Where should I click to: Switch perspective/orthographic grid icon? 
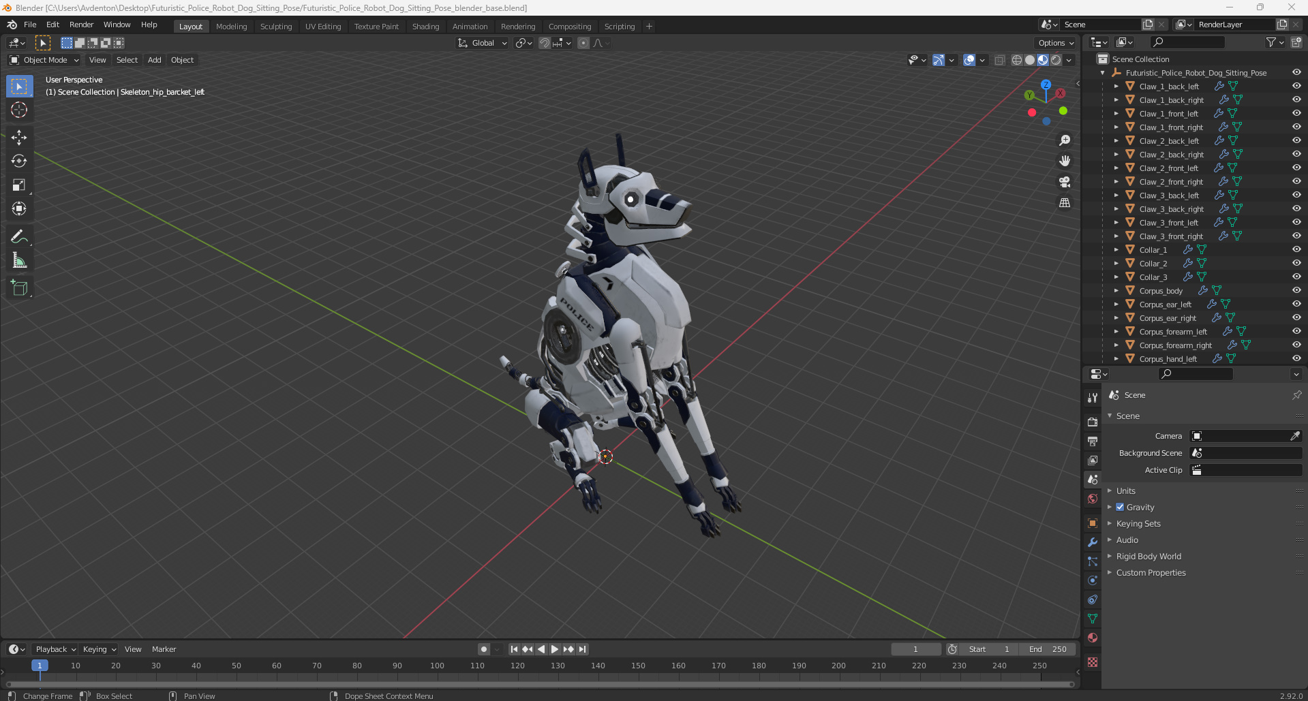[1065, 202]
